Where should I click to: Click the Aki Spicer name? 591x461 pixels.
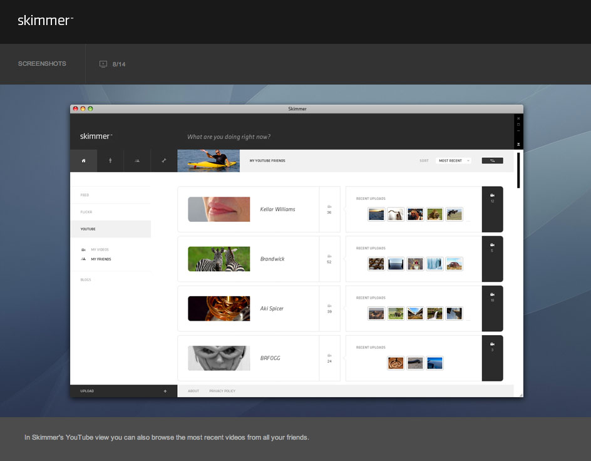pos(271,308)
